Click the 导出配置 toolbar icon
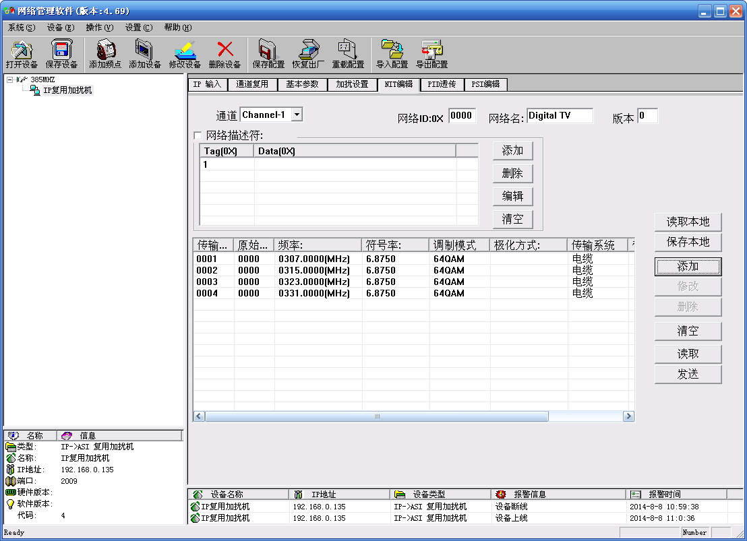Screen dimensions: 747x541 click(432, 50)
